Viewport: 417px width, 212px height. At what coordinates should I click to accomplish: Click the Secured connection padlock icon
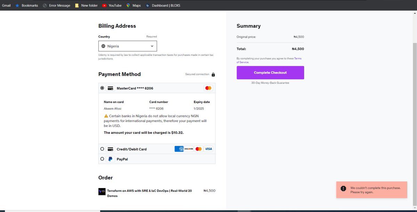(x=213, y=74)
